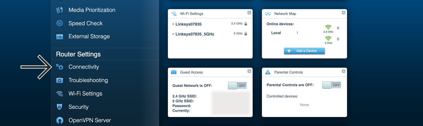Image resolution: width=423 pixels, height=126 pixels.
Task: Click the Guest Access widget header icon
Action: 174,72
